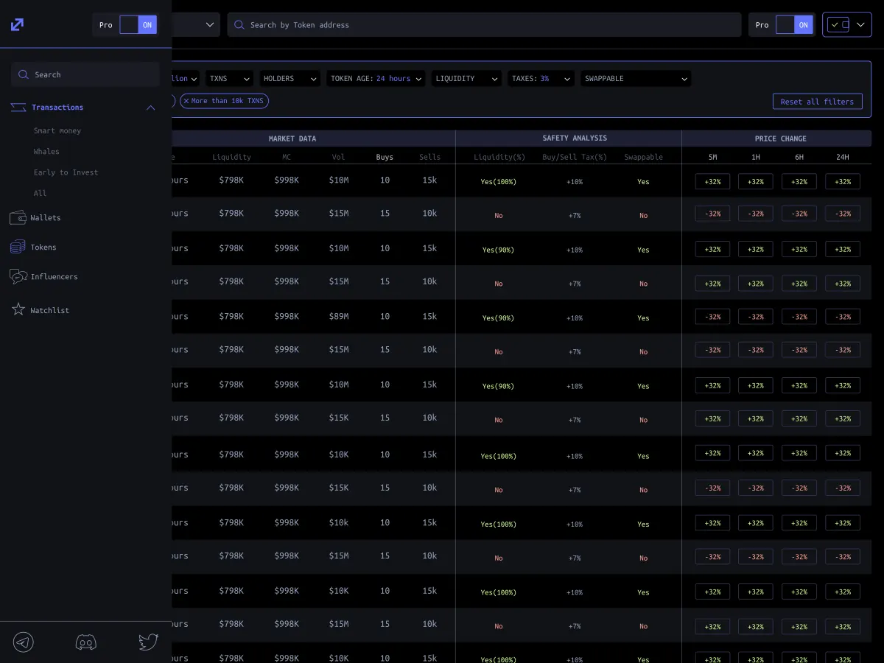The height and width of the screenshot is (663, 884).
Task: Open the LIQUIDITY filter dropdown
Action: tap(466, 78)
